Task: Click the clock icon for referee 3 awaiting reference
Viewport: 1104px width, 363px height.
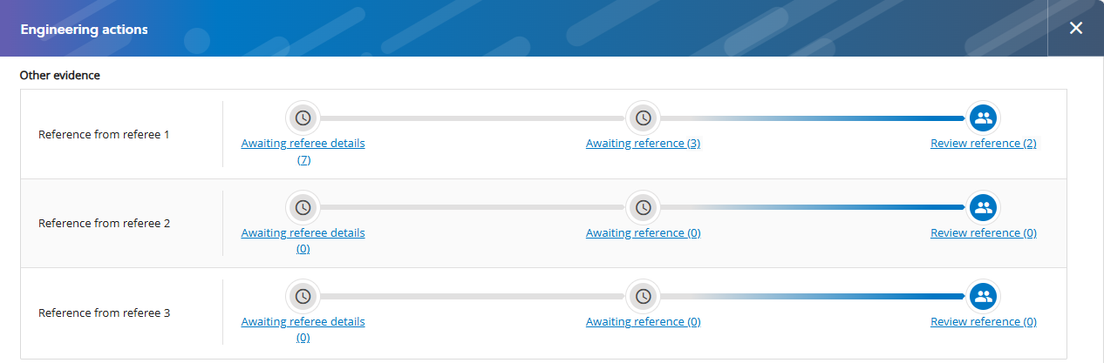Action: coord(643,296)
